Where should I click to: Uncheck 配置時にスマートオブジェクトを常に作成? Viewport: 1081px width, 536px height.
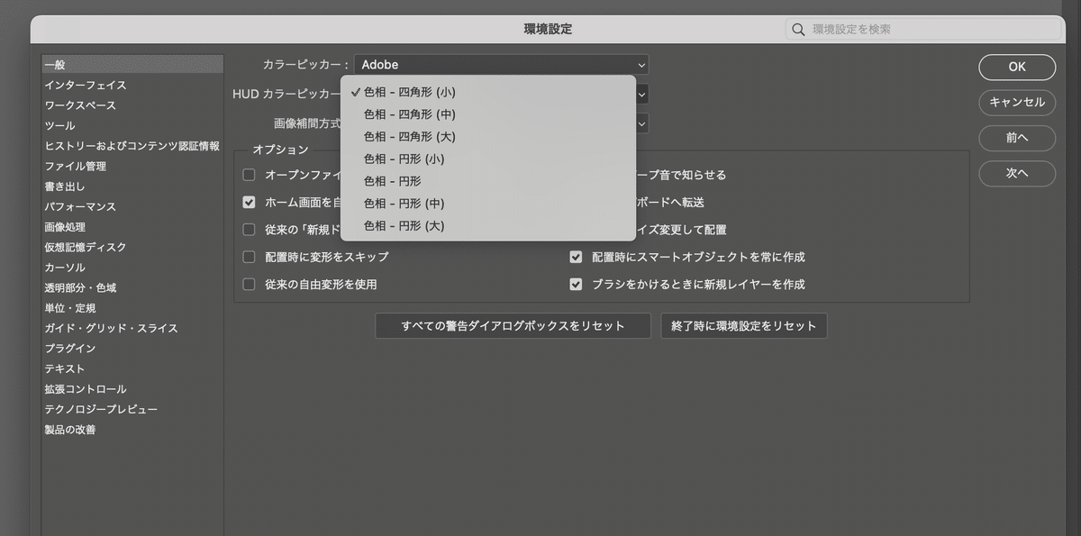[x=576, y=257]
